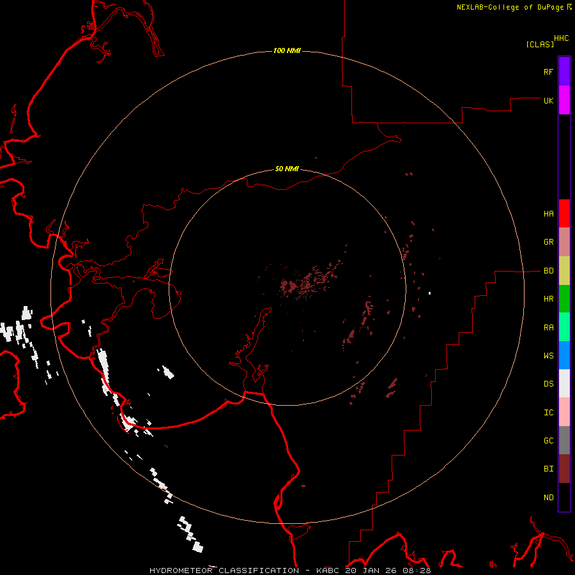
Task: Select the yellow BD legend swatch
Action: pos(564,271)
